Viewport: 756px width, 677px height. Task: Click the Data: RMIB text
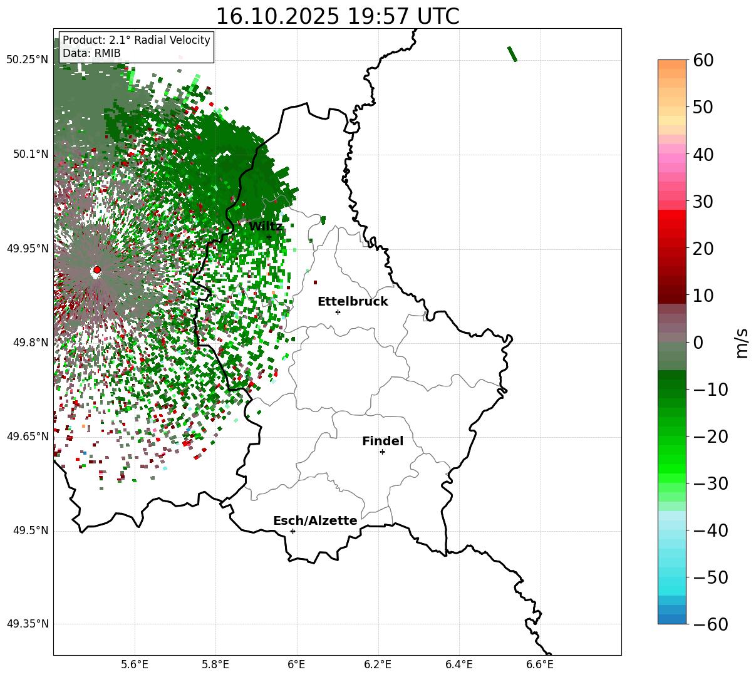[x=91, y=53]
